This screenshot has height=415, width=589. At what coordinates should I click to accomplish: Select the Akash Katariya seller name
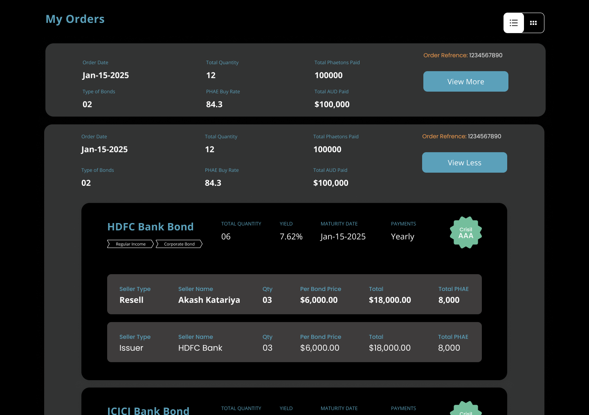tap(209, 300)
